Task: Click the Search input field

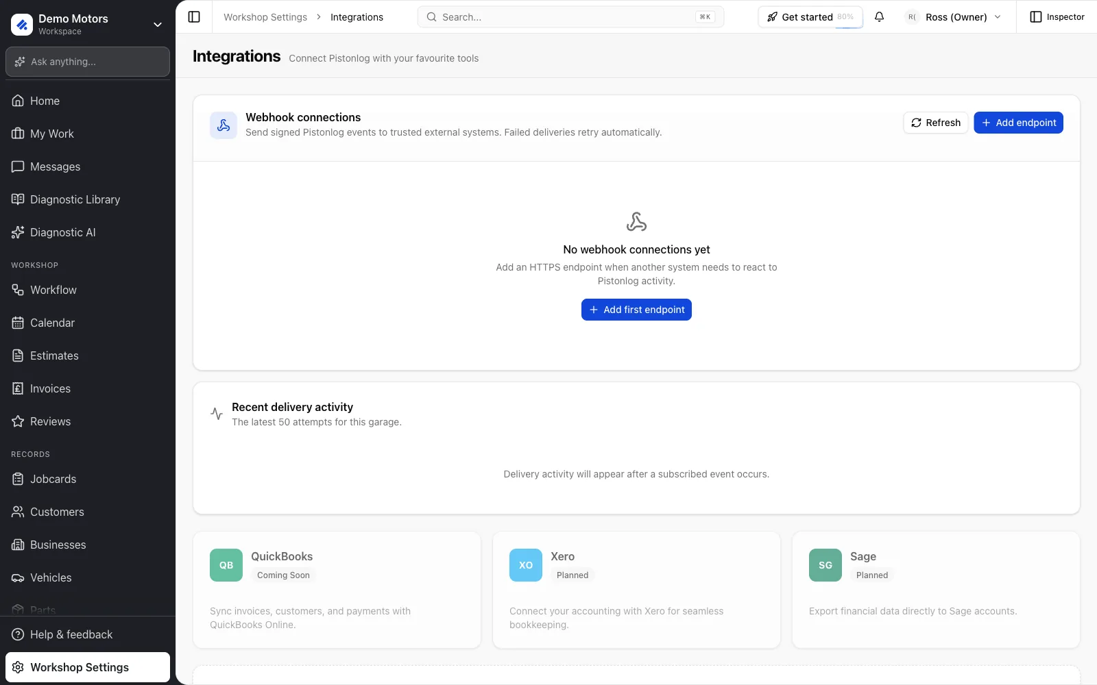Action: pos(570,16)
